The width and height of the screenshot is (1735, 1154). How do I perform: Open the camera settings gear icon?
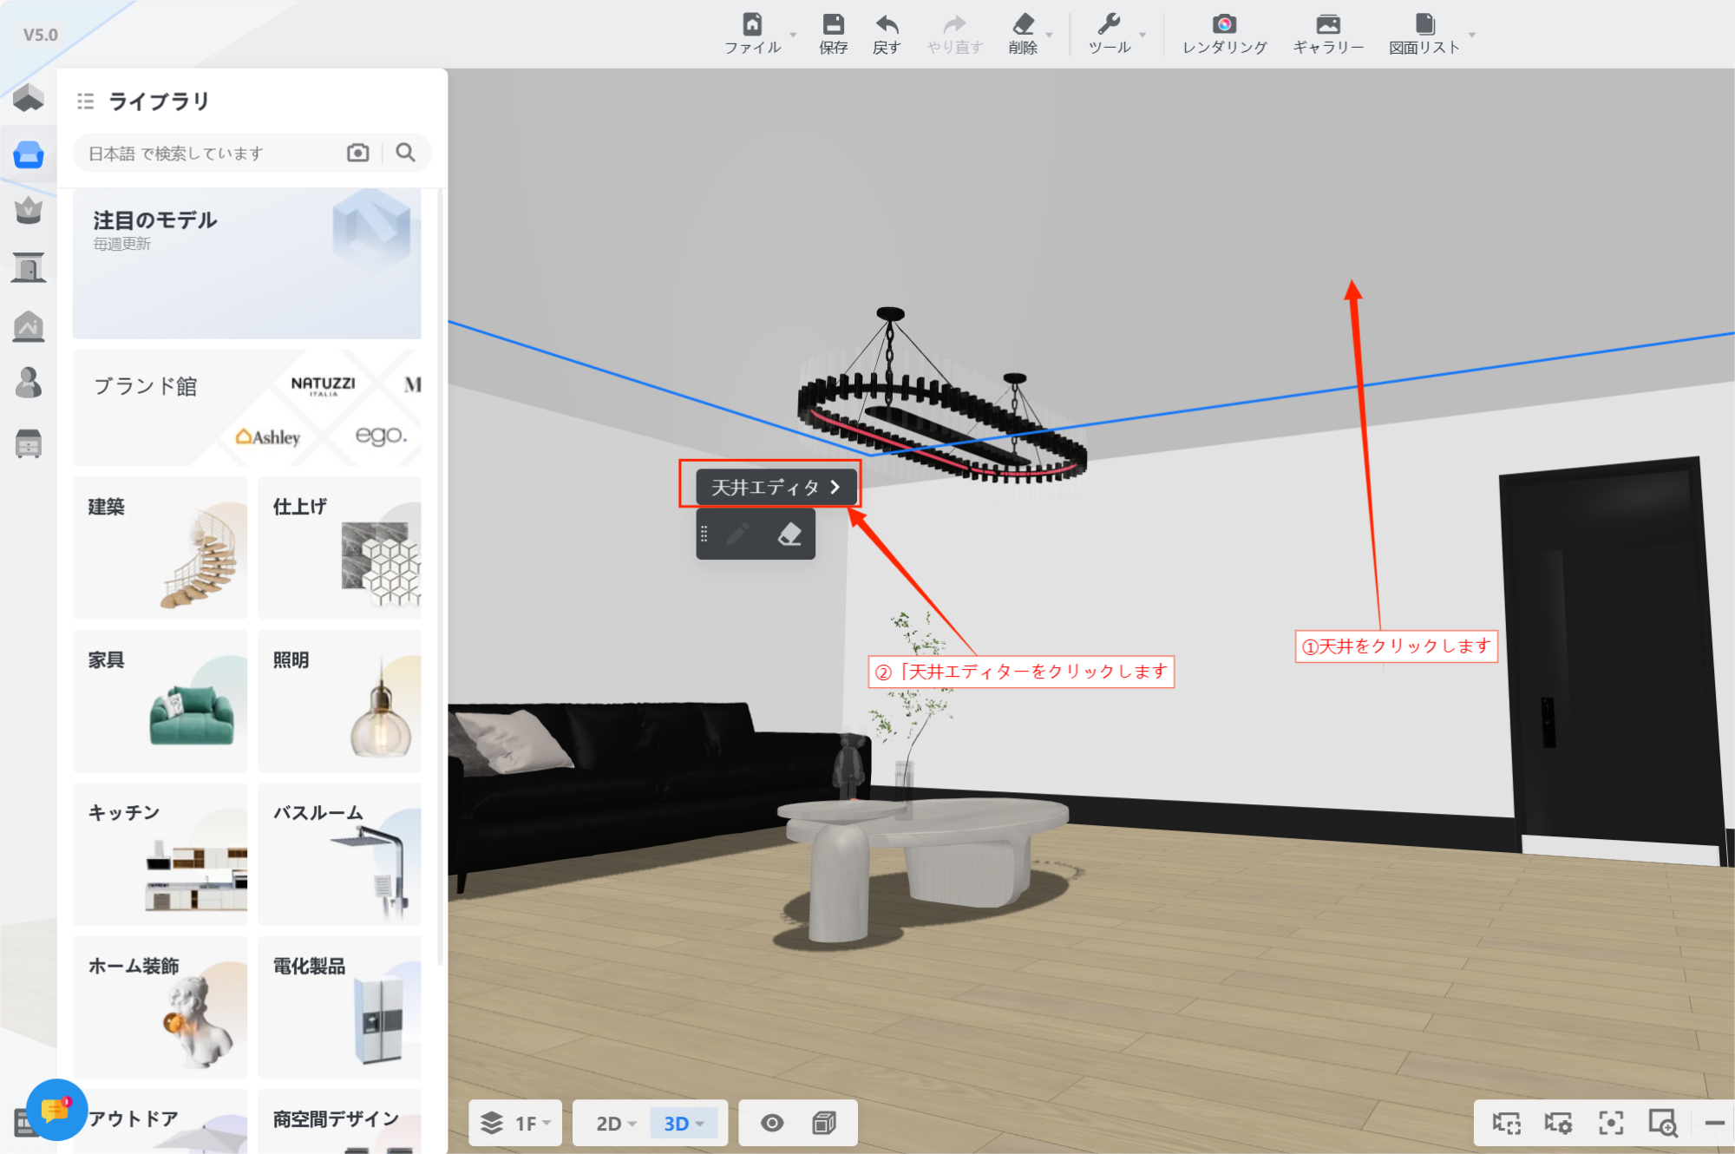pyautogui.click(x=1558, y=1123)
